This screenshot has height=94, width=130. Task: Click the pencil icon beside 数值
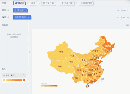click(x=8, y=17)
